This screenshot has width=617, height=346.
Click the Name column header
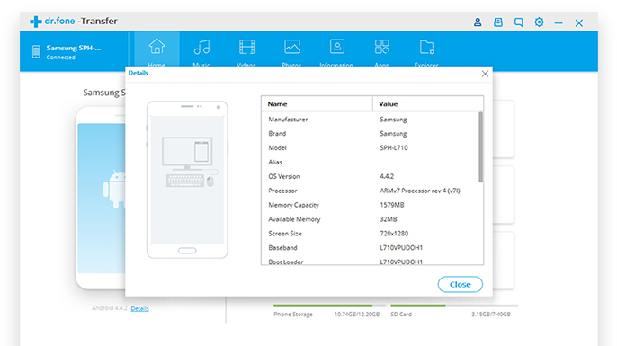(x=317, y=104)
